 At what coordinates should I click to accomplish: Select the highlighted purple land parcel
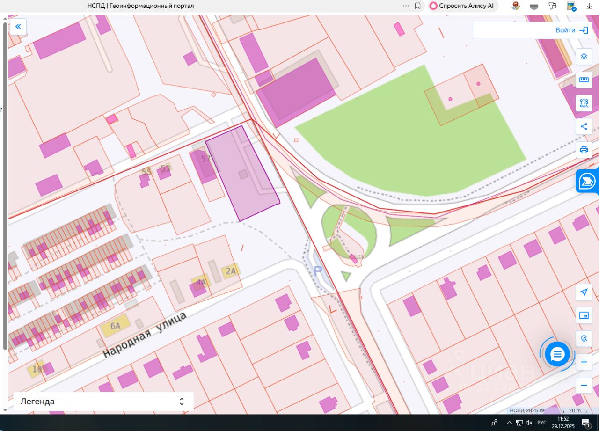[x=242, y=173]
